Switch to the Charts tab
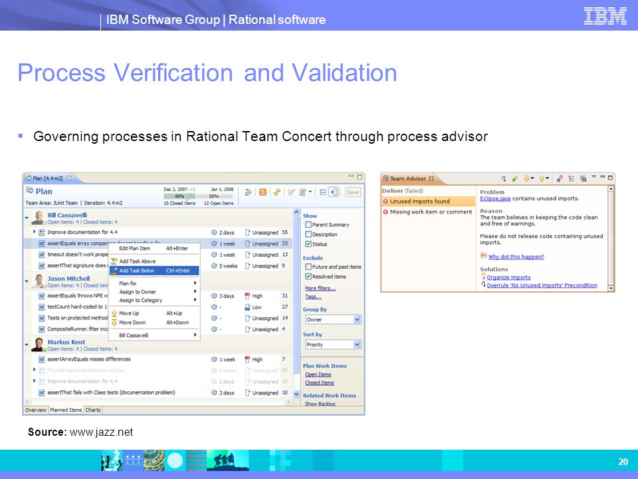 pos(93,410)
